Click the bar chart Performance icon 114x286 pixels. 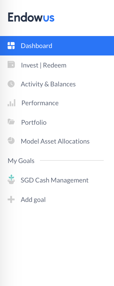(11, 103)
